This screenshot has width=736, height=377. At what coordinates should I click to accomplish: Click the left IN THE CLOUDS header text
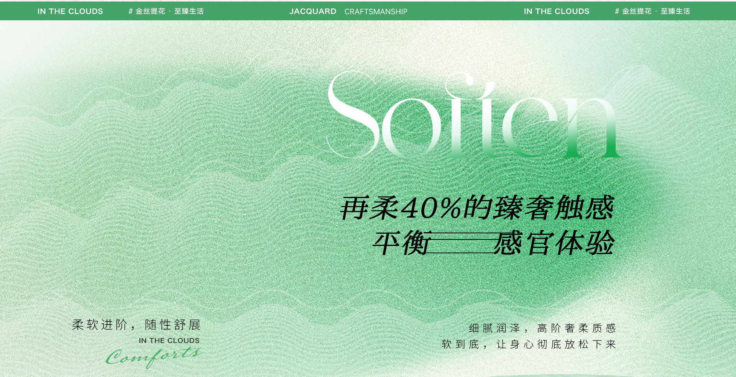point(70,11)
